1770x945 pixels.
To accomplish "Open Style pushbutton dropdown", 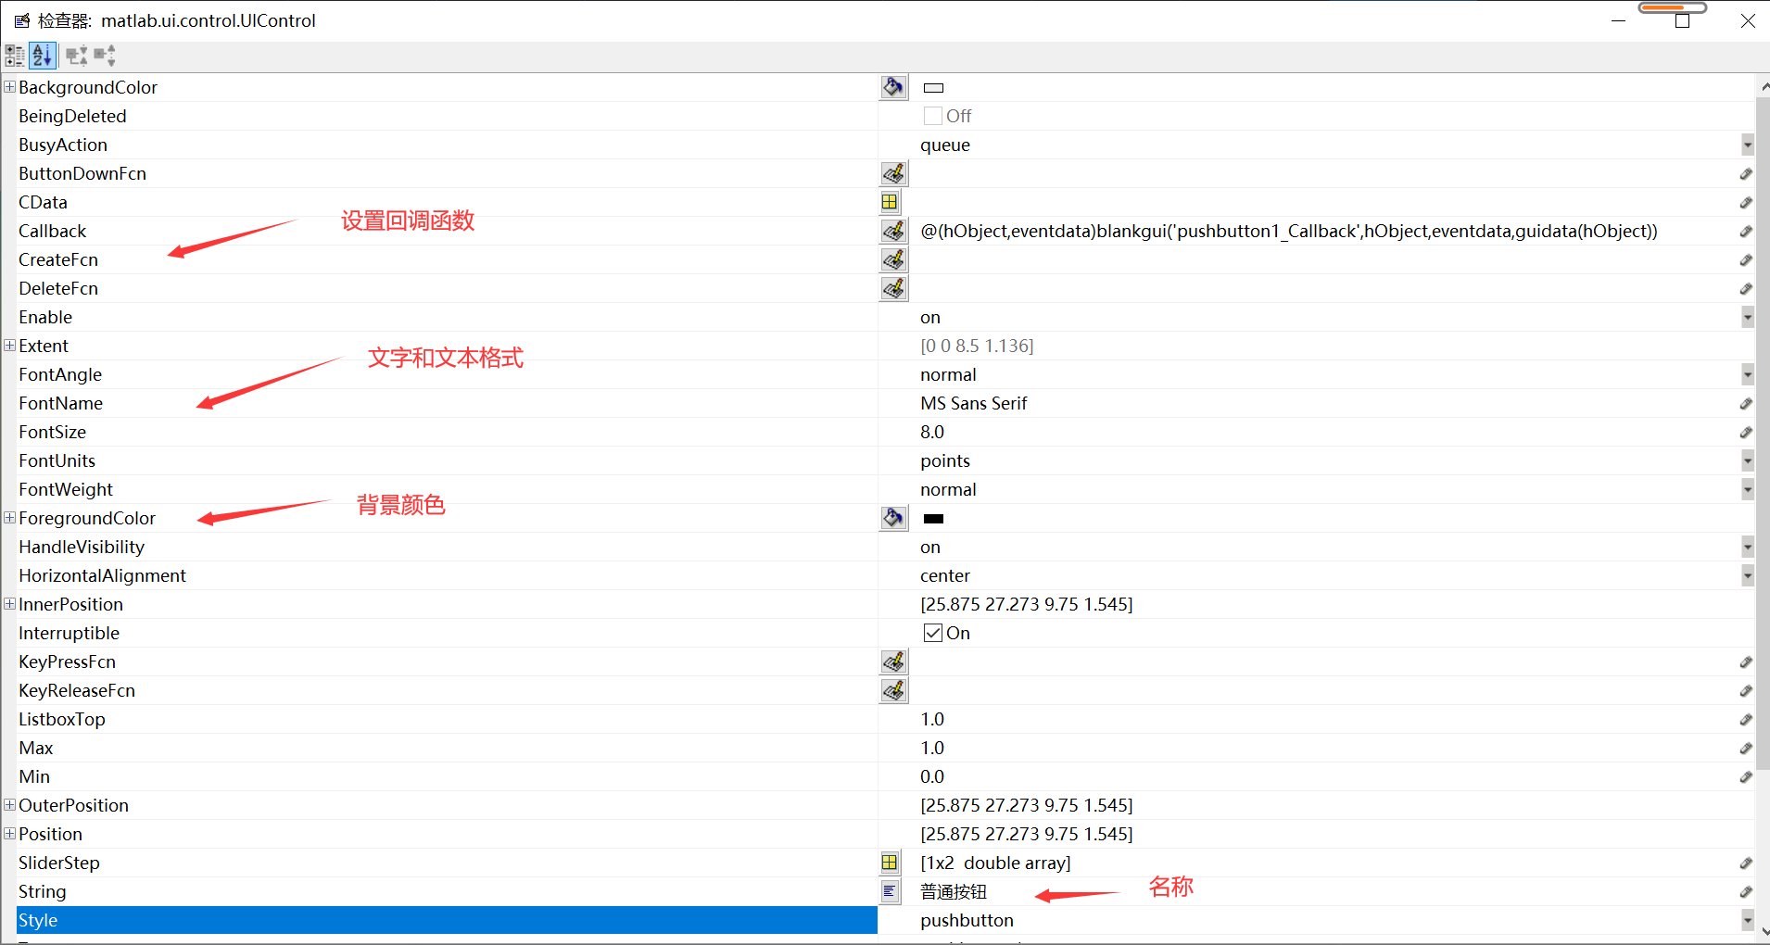I will point(1748,920).
